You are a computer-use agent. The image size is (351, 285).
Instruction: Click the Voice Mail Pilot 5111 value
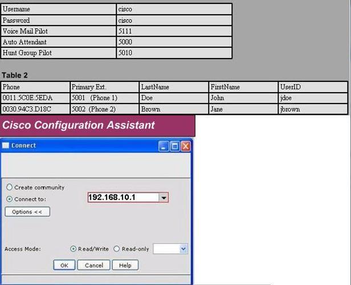pos(174,31)
